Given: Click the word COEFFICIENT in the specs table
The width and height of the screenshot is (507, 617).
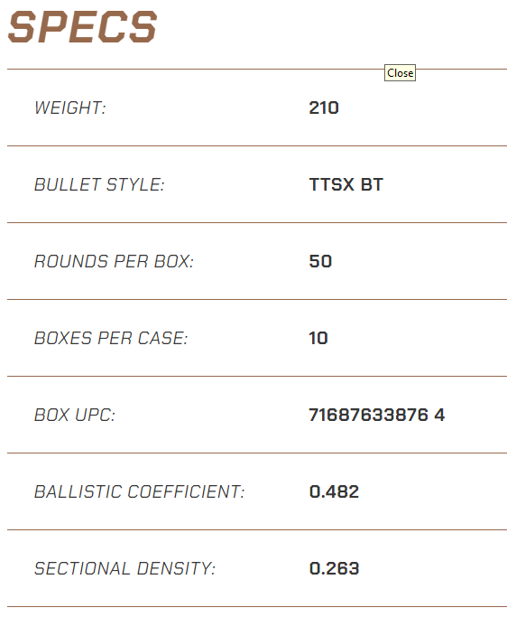Looking at the screenshot, I should click(x=187, y=491).
